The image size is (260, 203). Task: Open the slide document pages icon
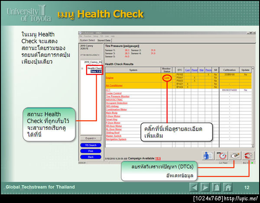point(216,187)
